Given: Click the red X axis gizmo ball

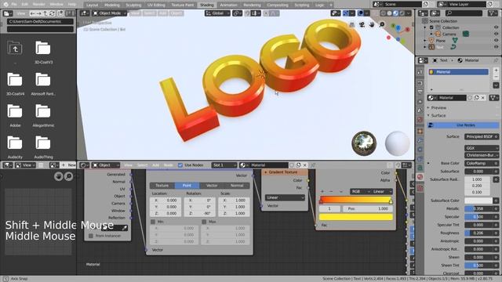Looking at the screenshot, I should pyautogui.click(x=408, y=30).
